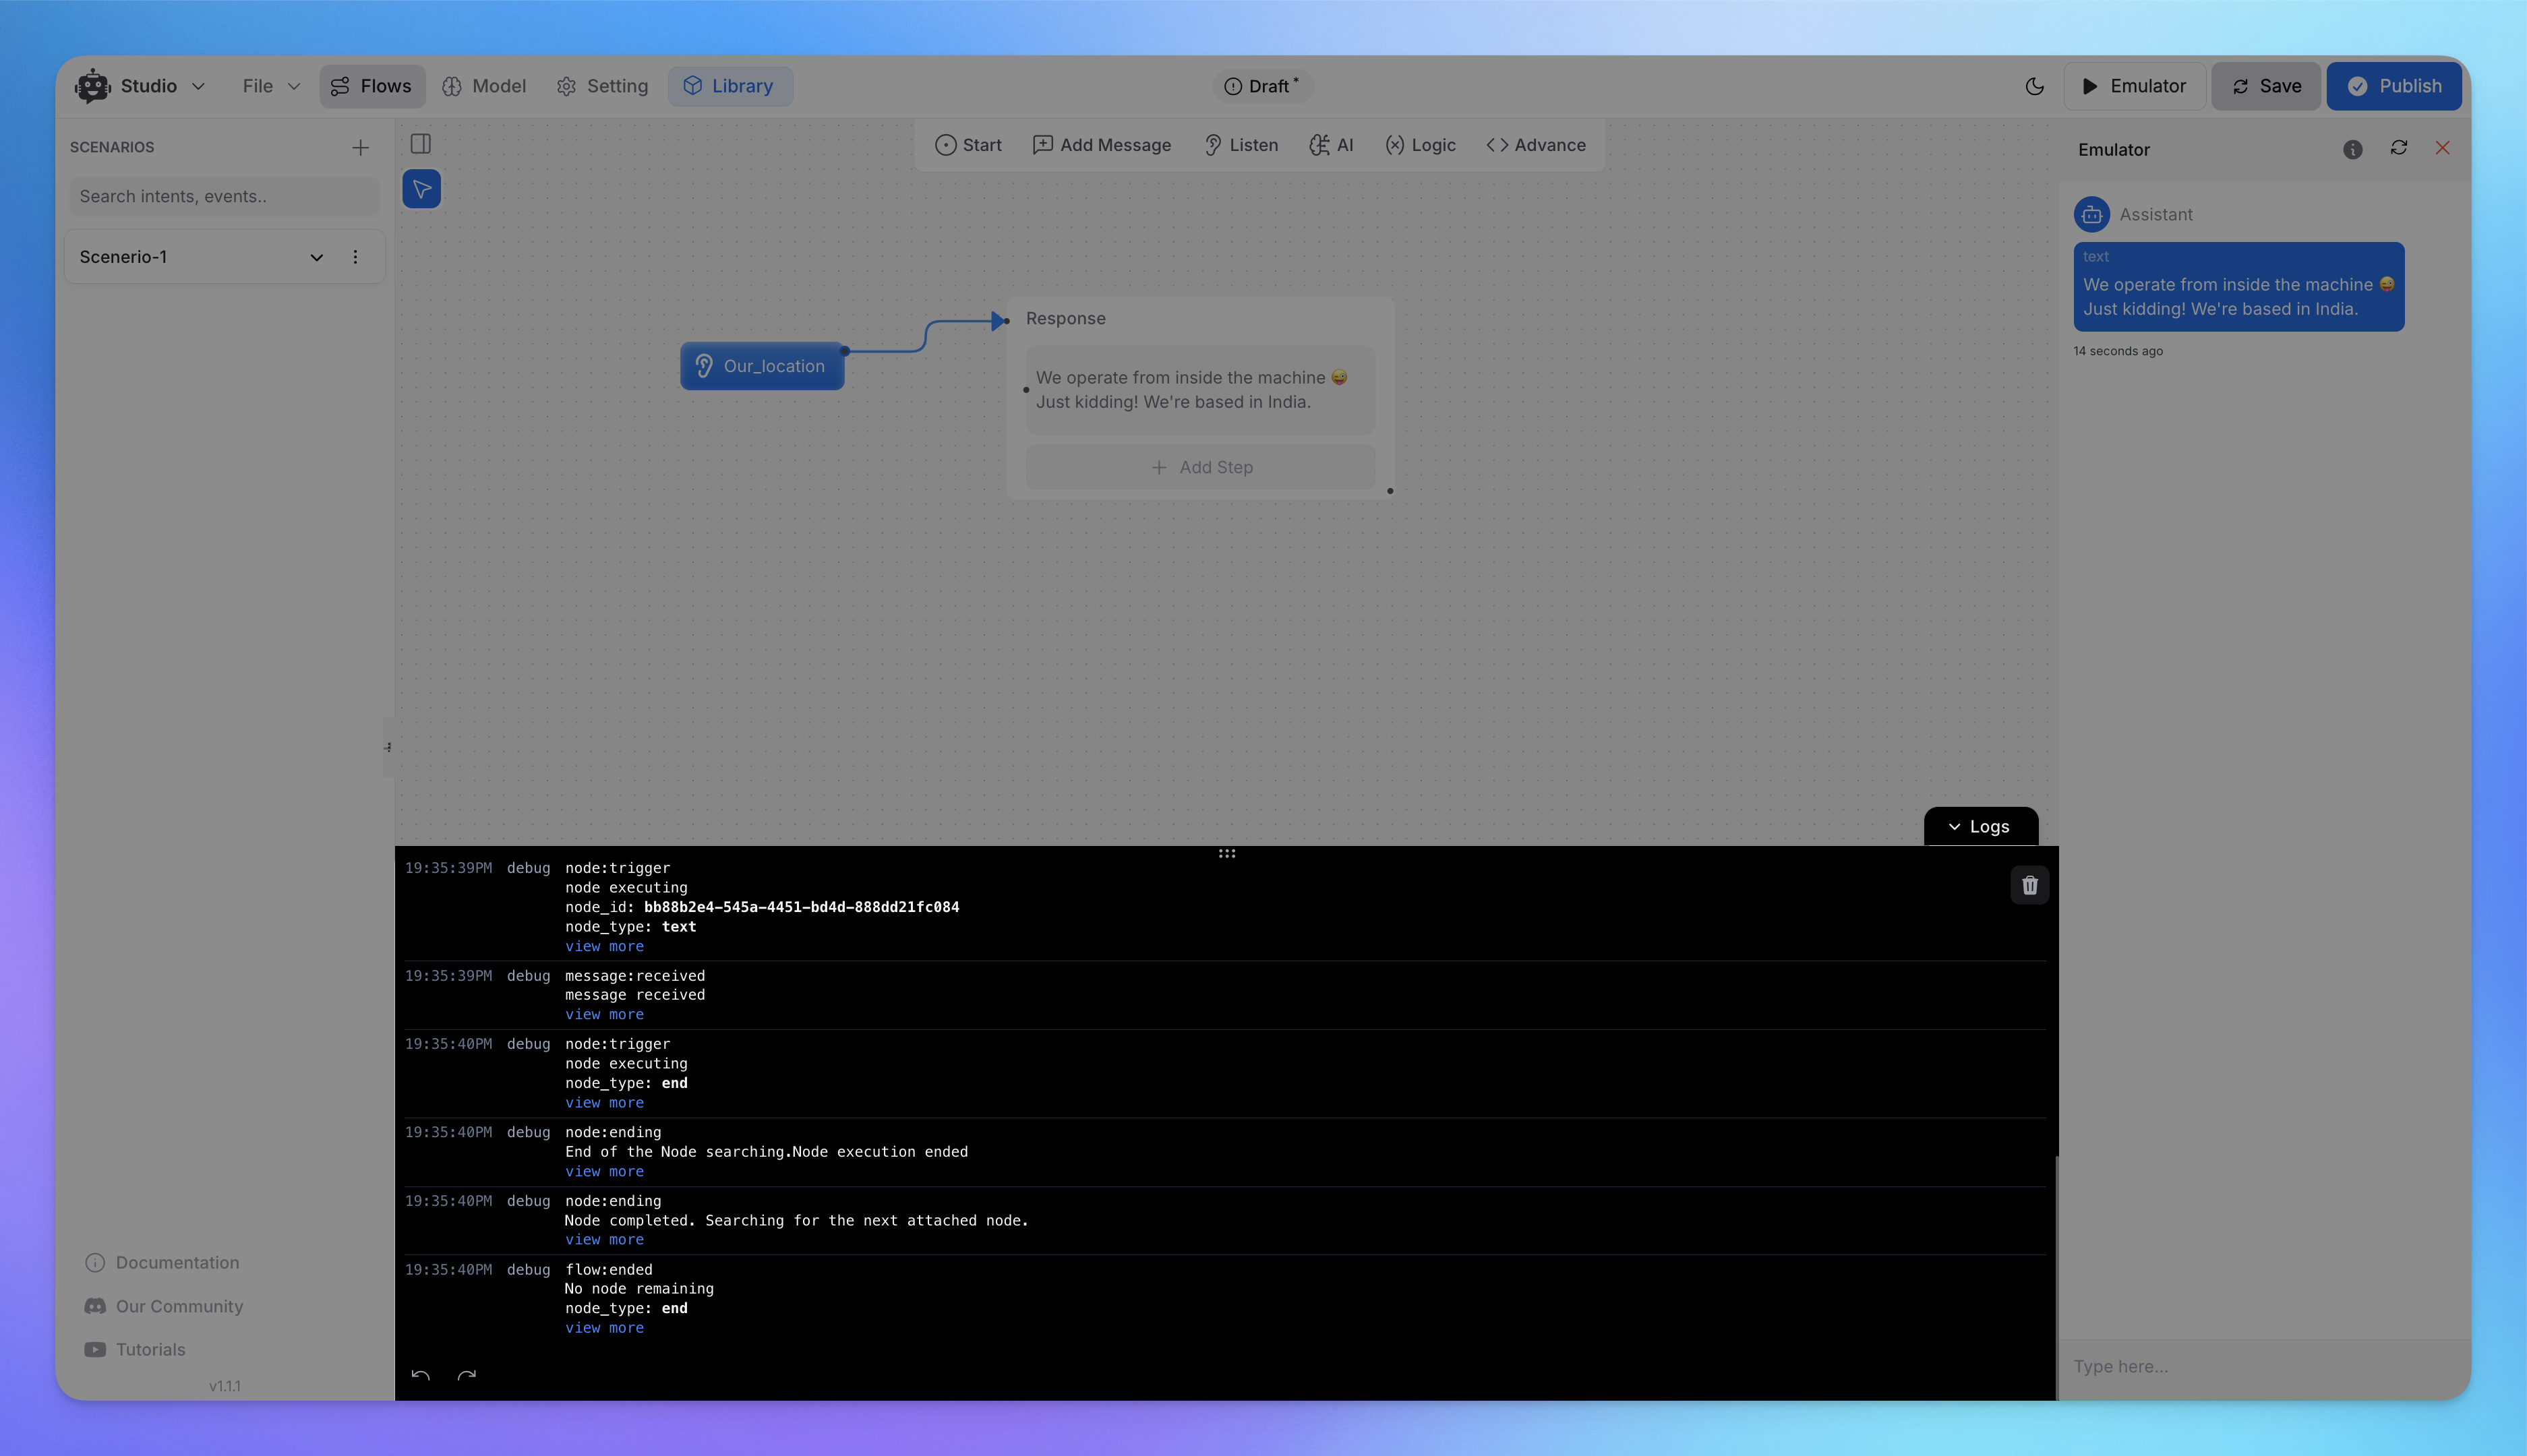Choose Add Message in node toolbar
Image resolution: width=2527 pixels, height=1456 pixels.
pos(1101,145)
